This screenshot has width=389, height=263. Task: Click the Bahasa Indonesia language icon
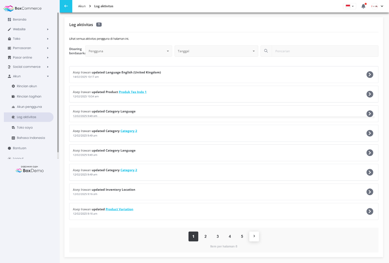14,138
